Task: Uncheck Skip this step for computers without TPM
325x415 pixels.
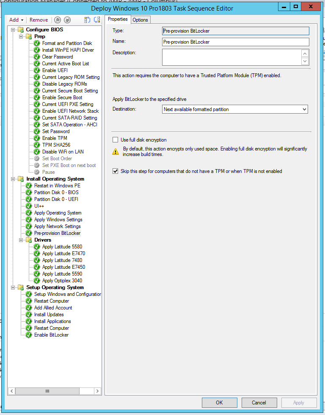Action: click(115, 171)
